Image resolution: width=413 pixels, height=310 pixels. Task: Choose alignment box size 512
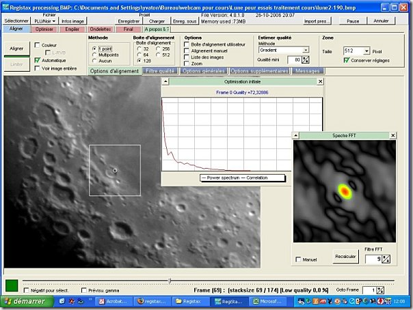158,55
